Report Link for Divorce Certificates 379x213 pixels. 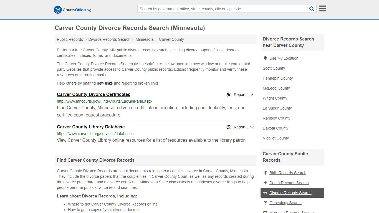click(244, 95)
